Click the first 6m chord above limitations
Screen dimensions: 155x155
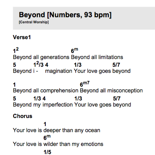[x=75, y=50]
